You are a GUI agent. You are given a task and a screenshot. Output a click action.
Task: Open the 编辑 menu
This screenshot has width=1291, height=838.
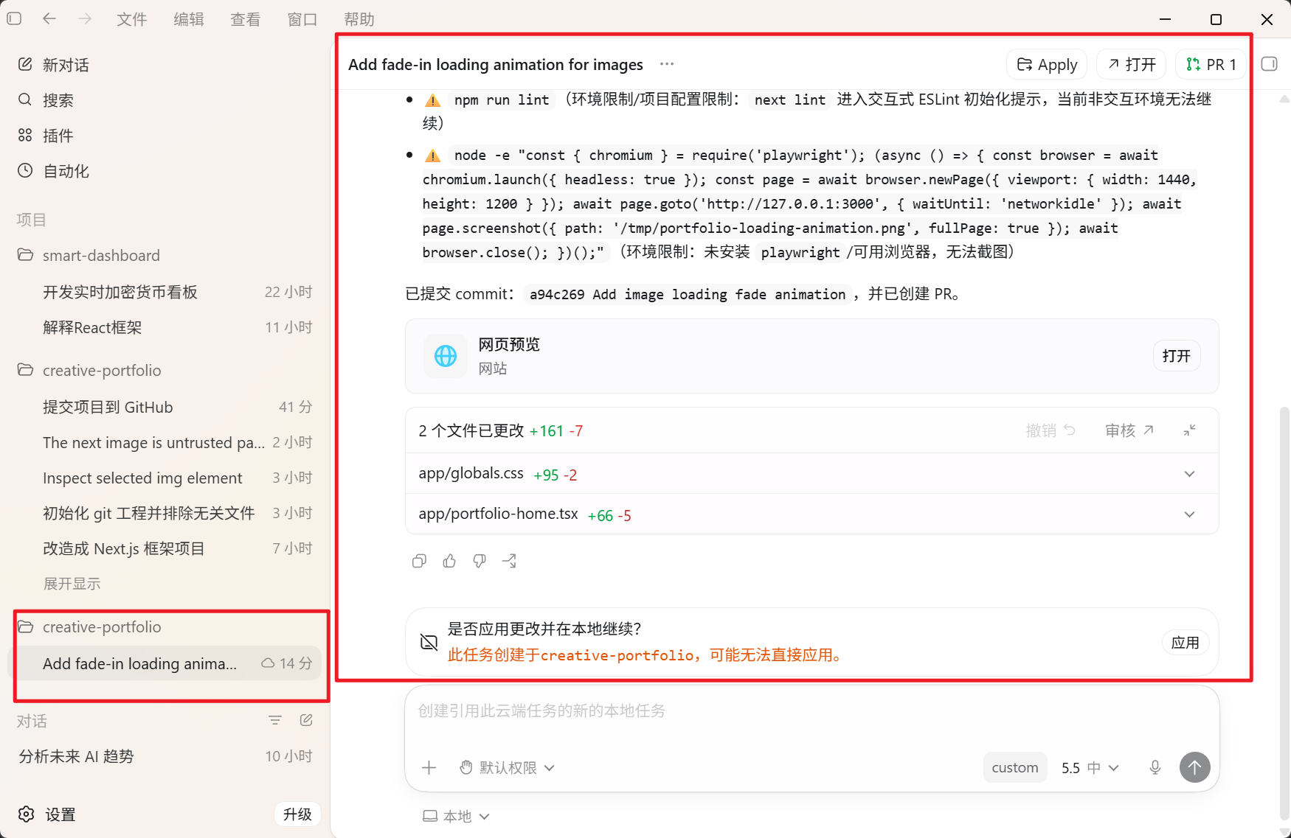pos(189,19)
